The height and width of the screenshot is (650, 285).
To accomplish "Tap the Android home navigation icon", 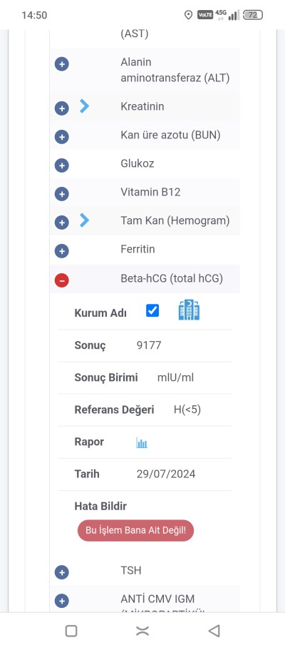I will click(x=142, y=631).
